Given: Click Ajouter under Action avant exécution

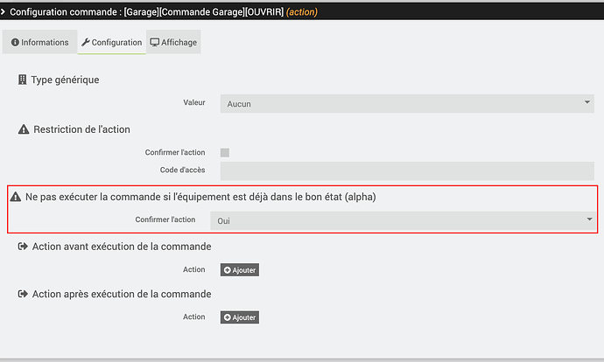Looking at the screenshot, I should (x=240, y=270).
